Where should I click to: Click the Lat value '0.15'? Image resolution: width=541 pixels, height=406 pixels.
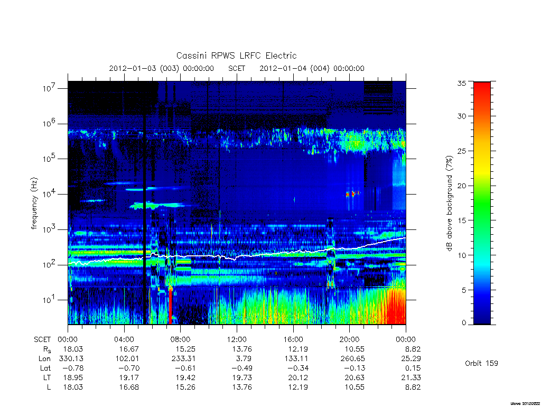point(413,368)
